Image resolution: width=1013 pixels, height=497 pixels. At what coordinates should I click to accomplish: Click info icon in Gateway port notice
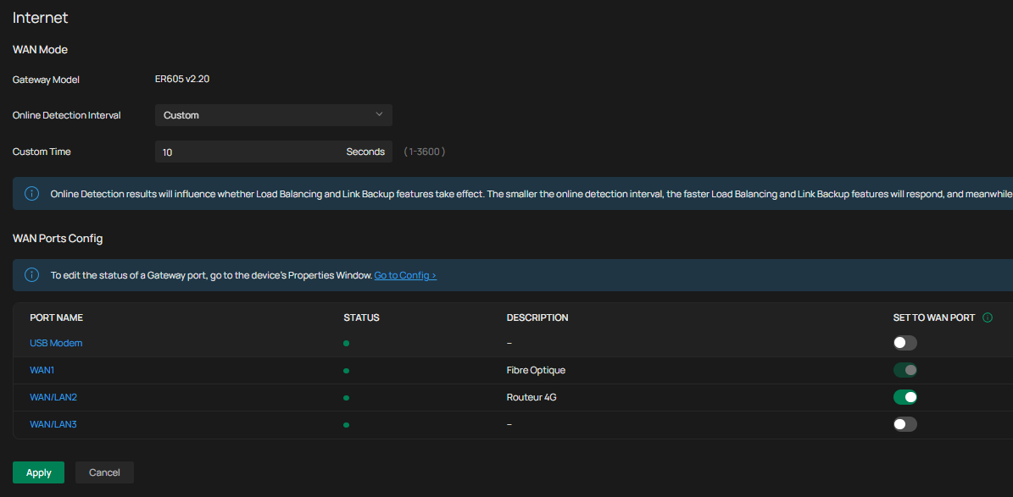click(x=31, y=275)
